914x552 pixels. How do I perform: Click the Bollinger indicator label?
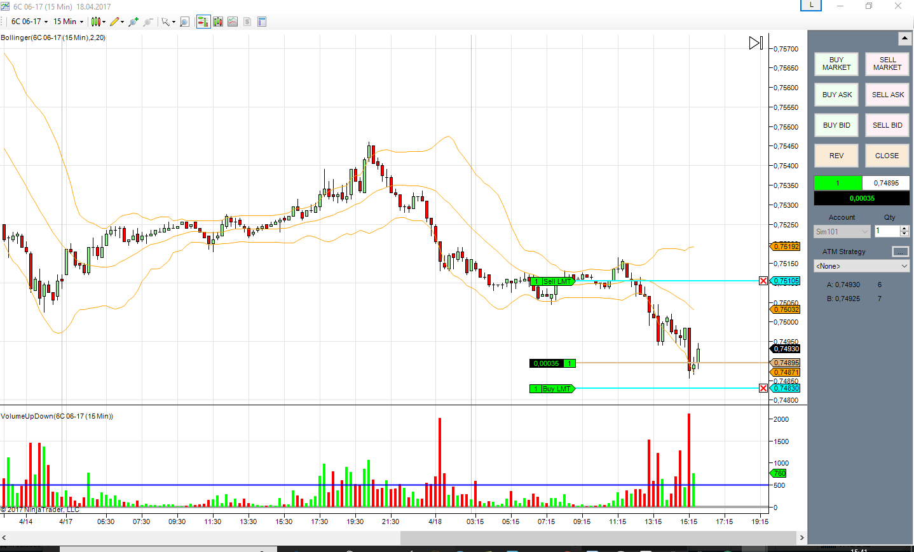tap(53, 37)
